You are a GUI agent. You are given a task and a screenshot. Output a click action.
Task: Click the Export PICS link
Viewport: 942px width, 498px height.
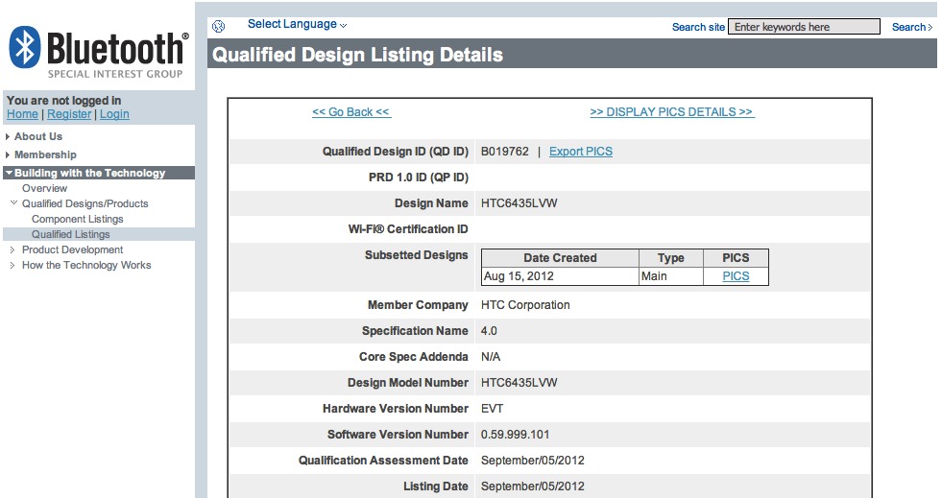point(580,152)
